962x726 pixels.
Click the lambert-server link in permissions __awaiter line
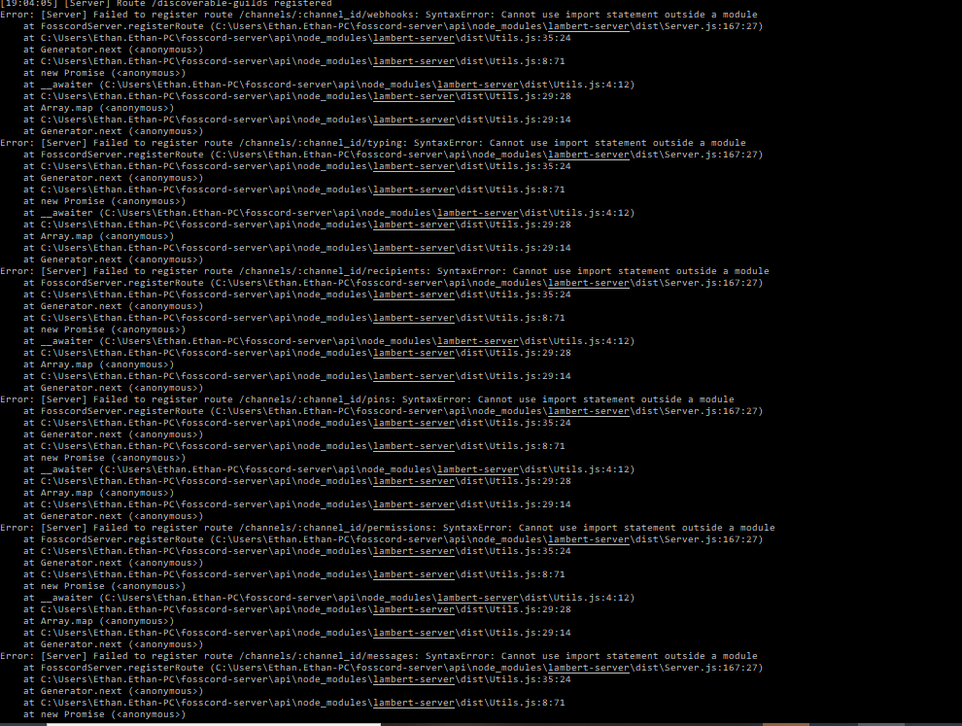[x=478, y=598]
